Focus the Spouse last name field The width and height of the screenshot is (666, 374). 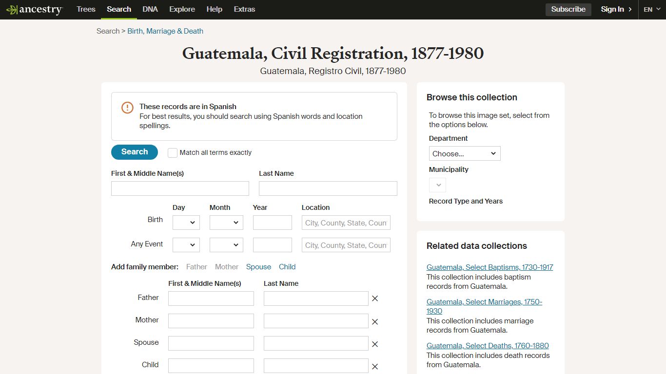[x=316, y=343]
